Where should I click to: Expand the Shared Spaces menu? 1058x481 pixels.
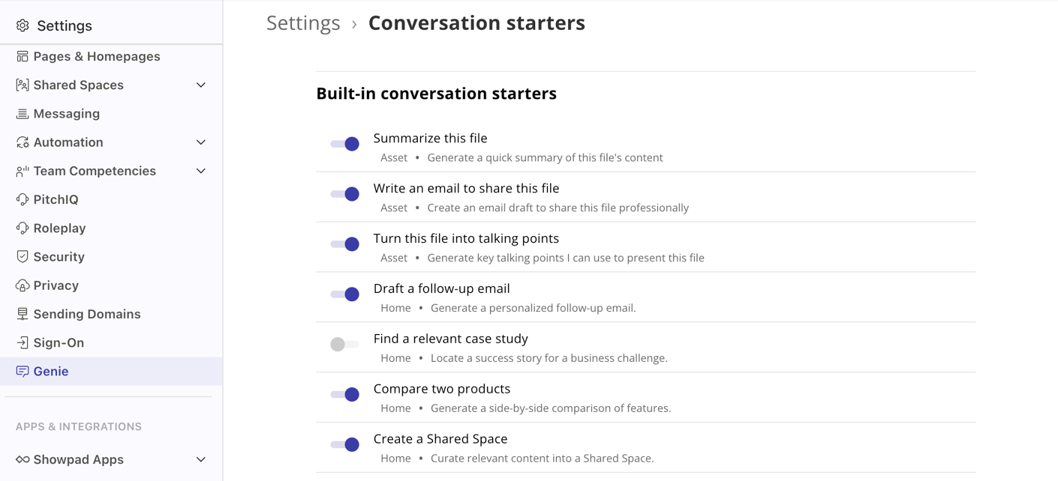point(200,85)
